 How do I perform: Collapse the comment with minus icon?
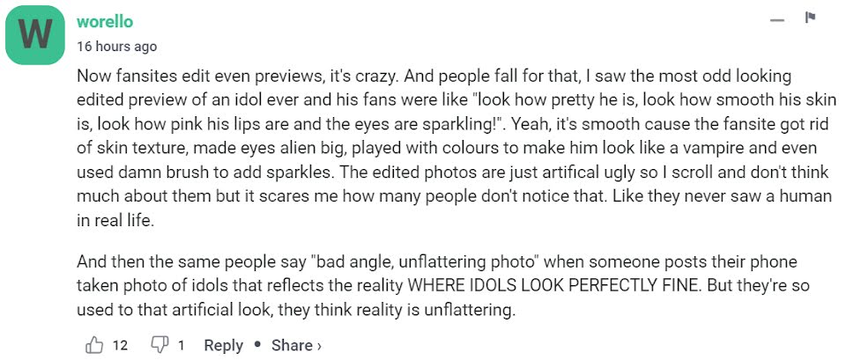pos(776,19)
